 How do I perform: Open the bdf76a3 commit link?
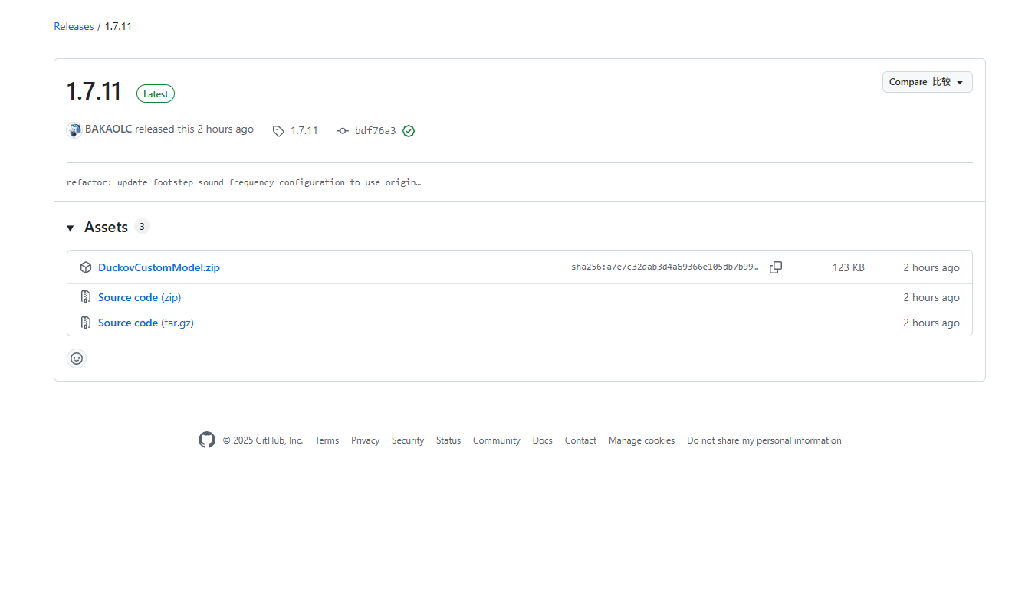click(x=375, y=131)
